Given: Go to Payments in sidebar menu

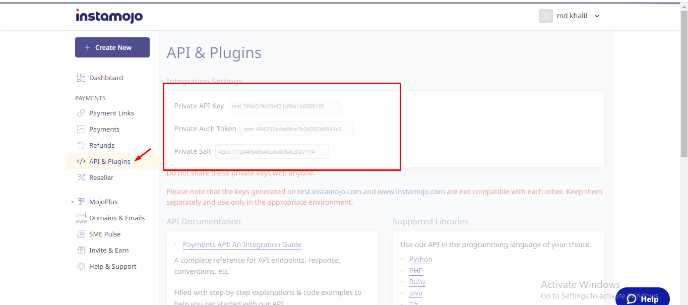Looking at the screenshot, I should click(x=104, y=129).
